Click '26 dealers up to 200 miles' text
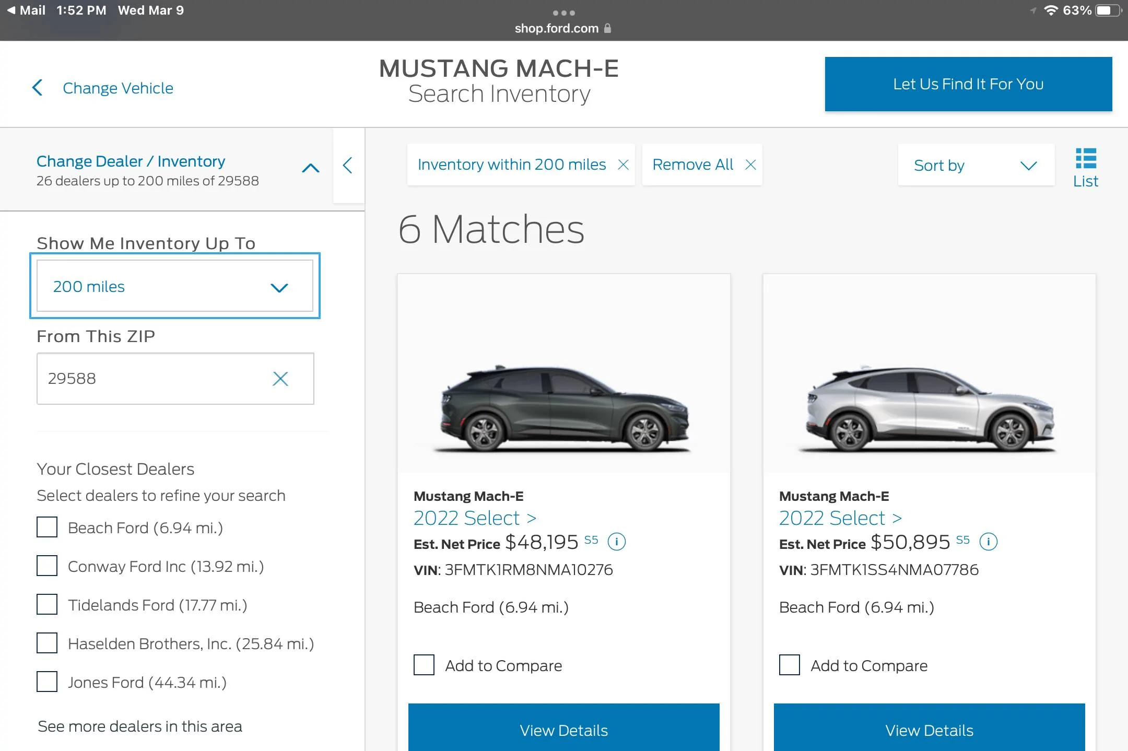 point(148,181)
